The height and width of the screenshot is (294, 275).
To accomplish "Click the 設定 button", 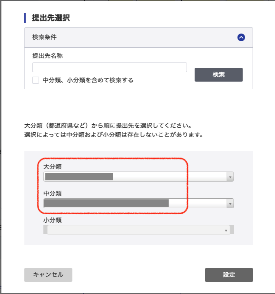I will click(229, 275).
